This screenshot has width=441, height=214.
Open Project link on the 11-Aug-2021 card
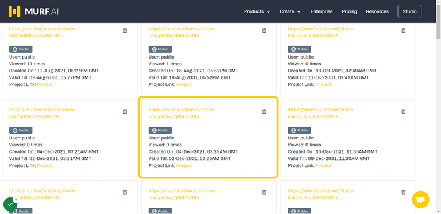[x=45, y=84]
